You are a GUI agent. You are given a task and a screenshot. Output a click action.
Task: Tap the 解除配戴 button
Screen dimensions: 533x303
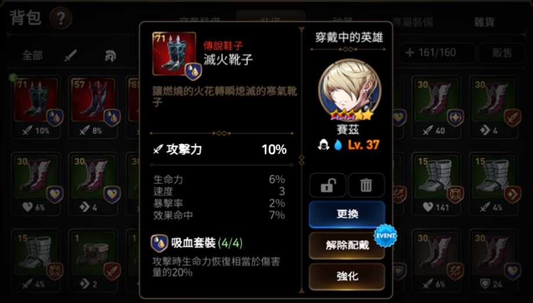pyautogui.click(x=347, y=245)
